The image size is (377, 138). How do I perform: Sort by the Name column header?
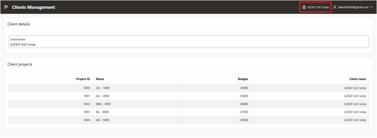(100, 79)
